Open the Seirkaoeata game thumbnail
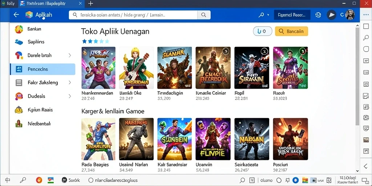The image size is (372, 186). pyautogui.click(x=252, y=139)
